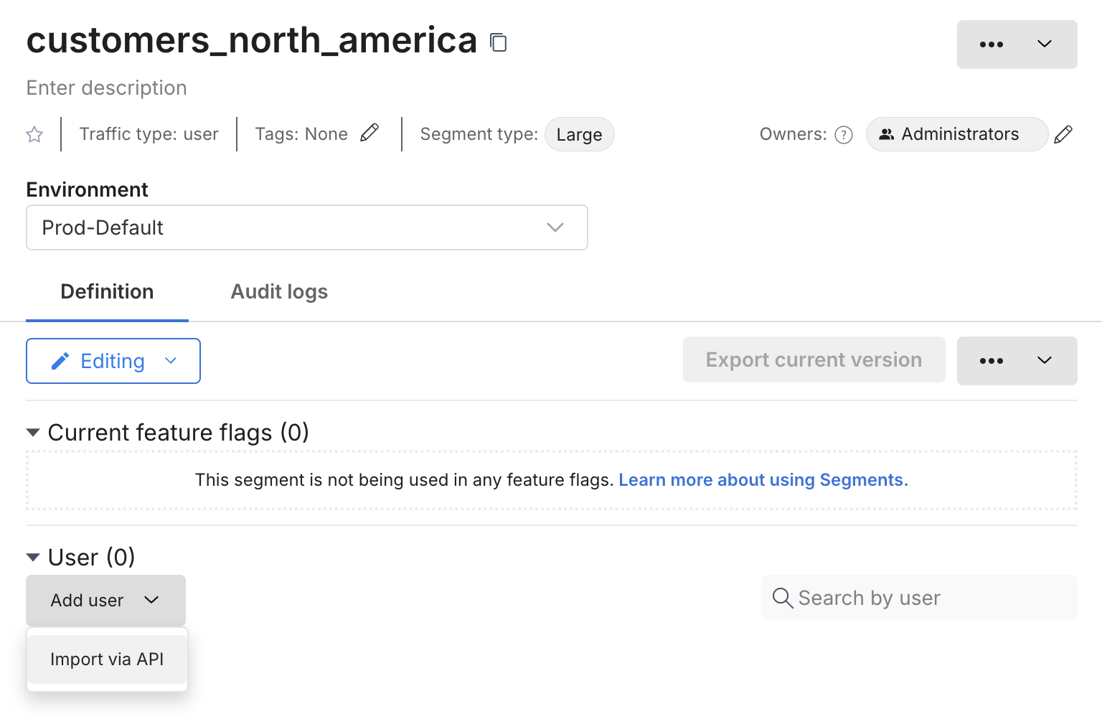The height and width of the screenshot is (719, 1102).
Task: Open the Environment dropdown showing Prod-Default
Action: (306, 227)
